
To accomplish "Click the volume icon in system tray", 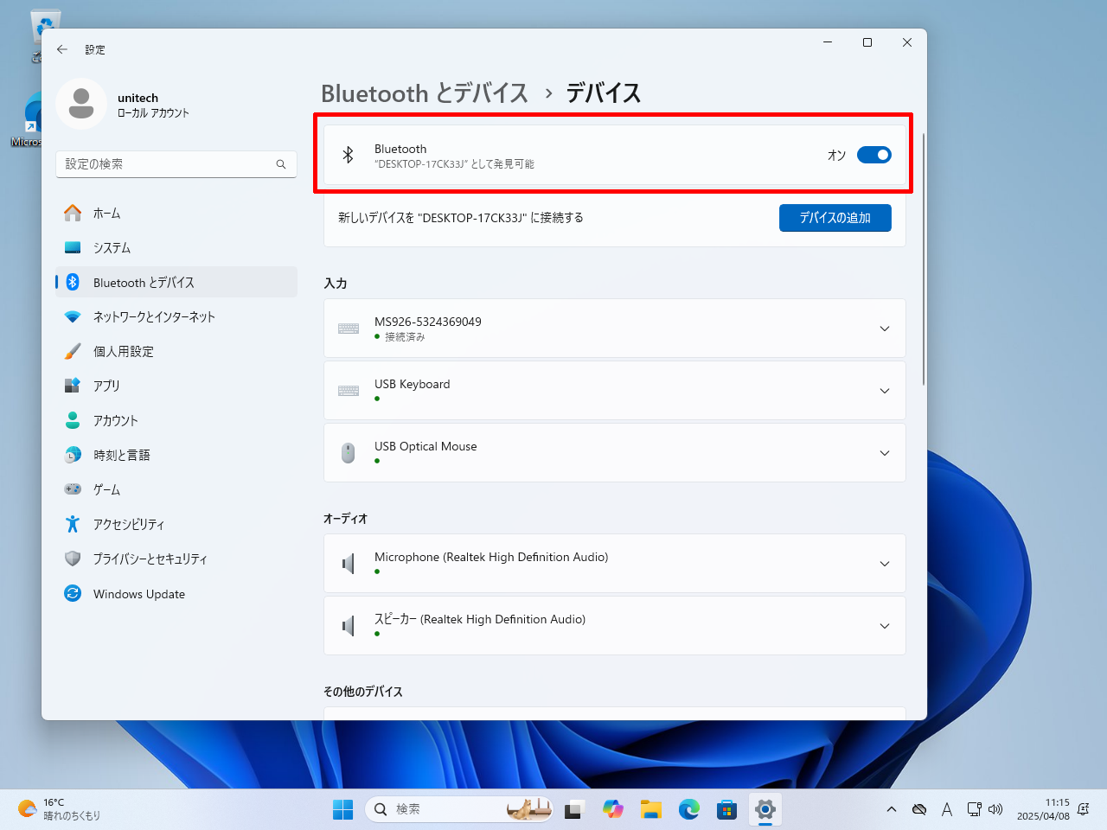I will click(995, 809).
